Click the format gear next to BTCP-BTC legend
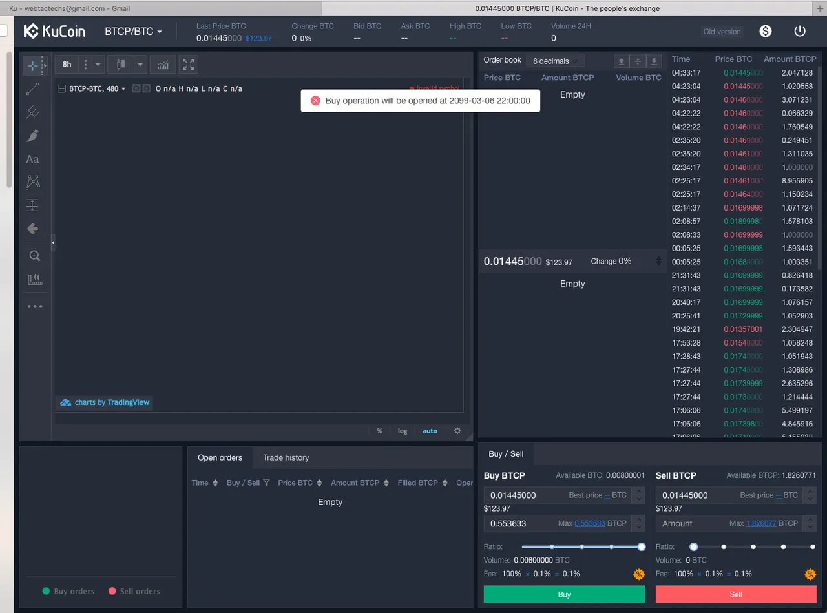This screenshot has height=613, width=827. click(147, 88)
